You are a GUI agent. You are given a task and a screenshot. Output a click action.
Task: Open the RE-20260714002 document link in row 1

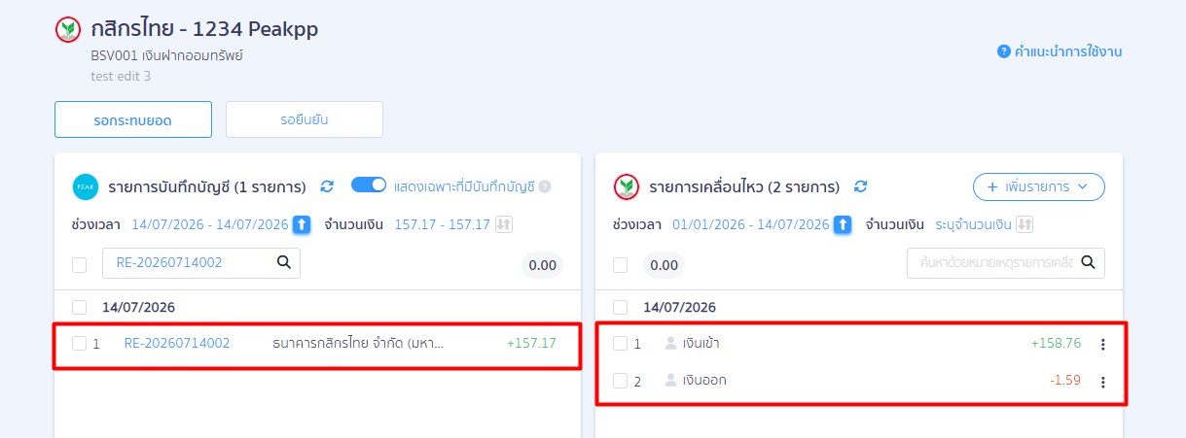(x=177, y=343)
